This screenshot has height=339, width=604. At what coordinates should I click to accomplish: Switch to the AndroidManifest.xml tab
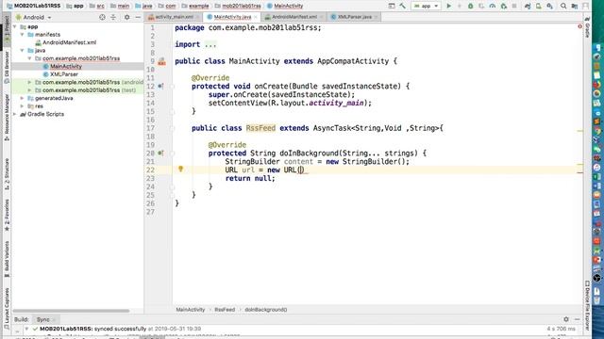pos(294,17)
